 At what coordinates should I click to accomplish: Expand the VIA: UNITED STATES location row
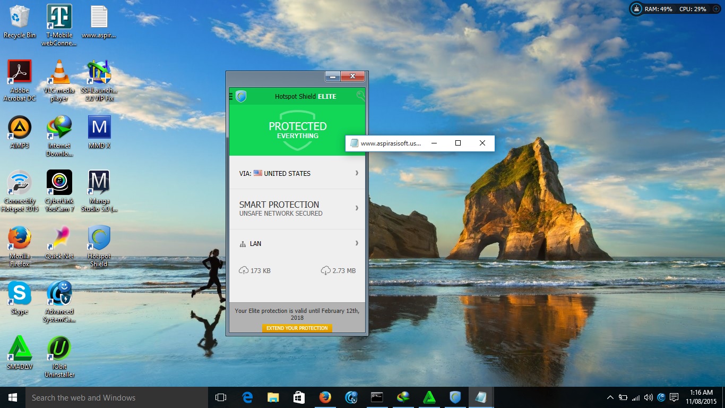[x=297, y=173]
